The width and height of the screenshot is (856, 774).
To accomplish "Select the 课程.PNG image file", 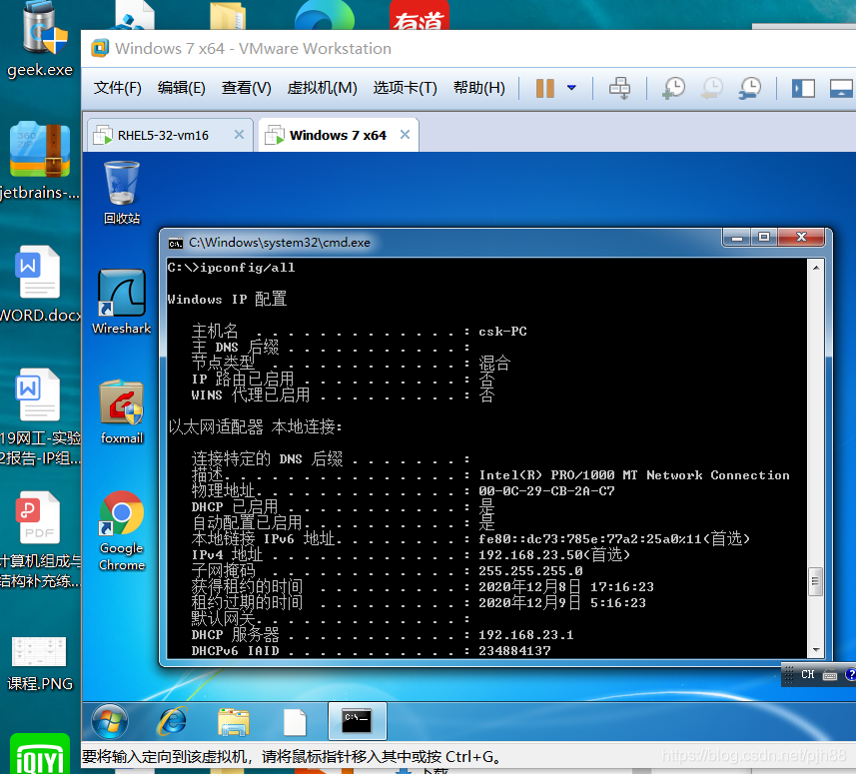I will [x=40, y=664].
